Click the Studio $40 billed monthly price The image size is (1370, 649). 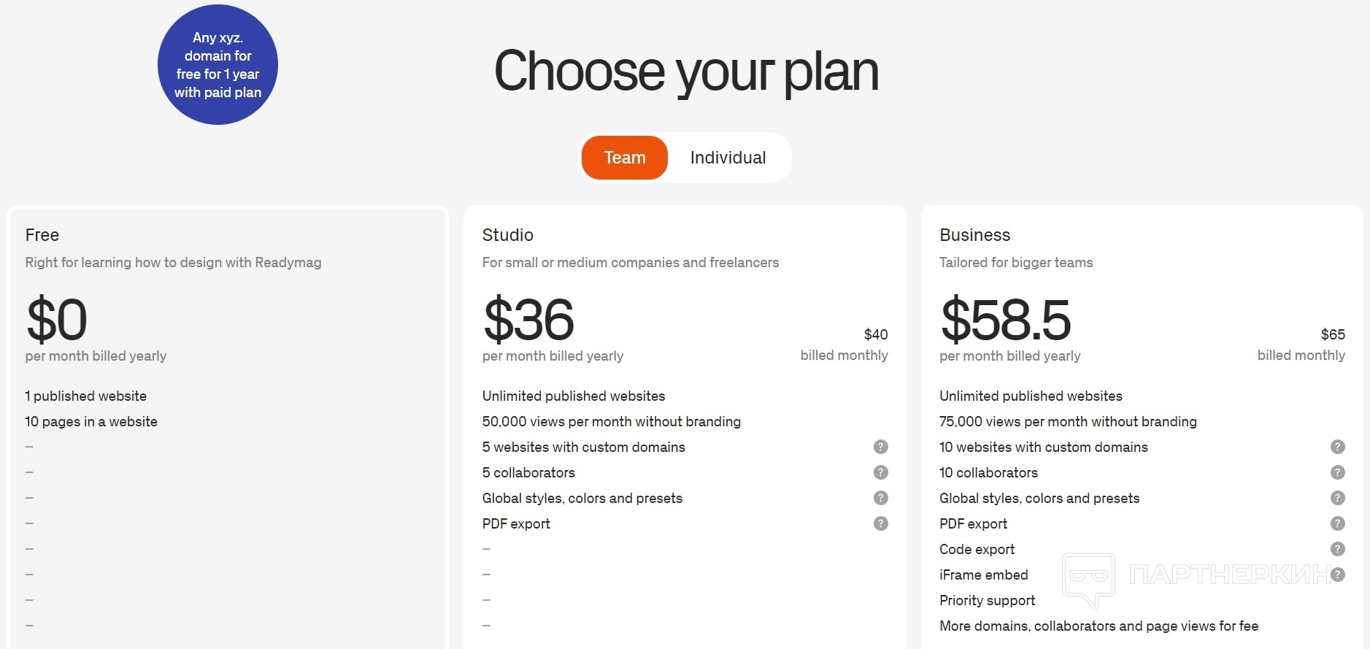pyautogui.click(x=875, y=334)
